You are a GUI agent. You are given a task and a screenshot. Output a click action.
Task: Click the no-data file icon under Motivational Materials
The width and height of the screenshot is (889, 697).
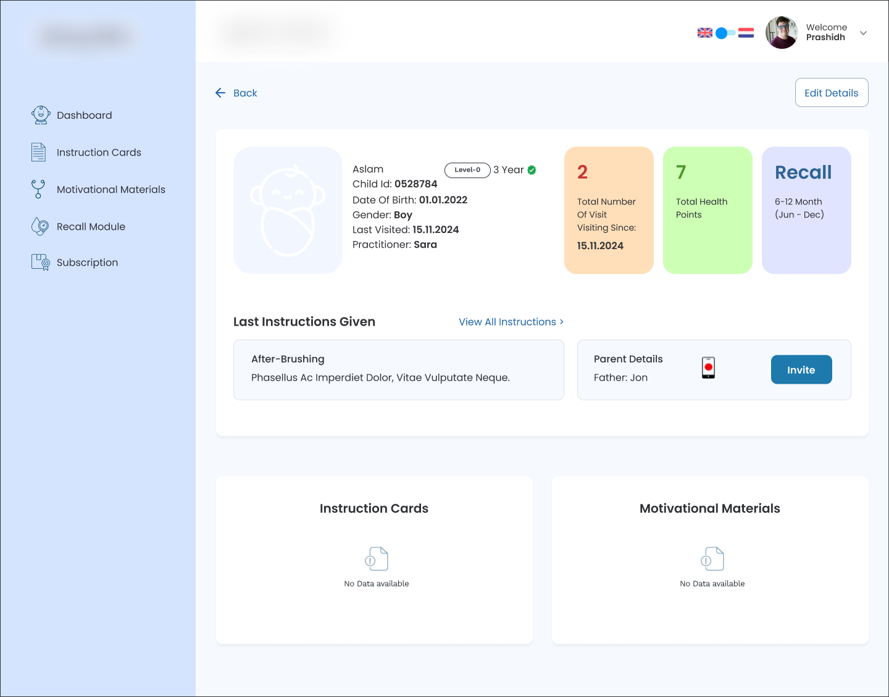click(712, 559)
